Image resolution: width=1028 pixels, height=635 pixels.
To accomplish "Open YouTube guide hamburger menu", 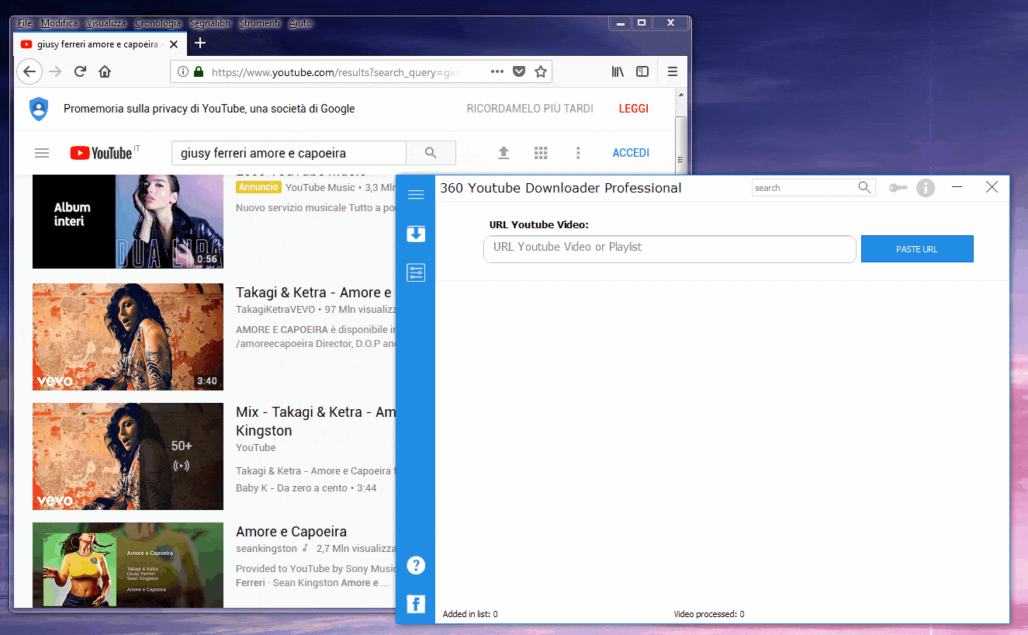I will pyautogui.click(x=42, y=153).
